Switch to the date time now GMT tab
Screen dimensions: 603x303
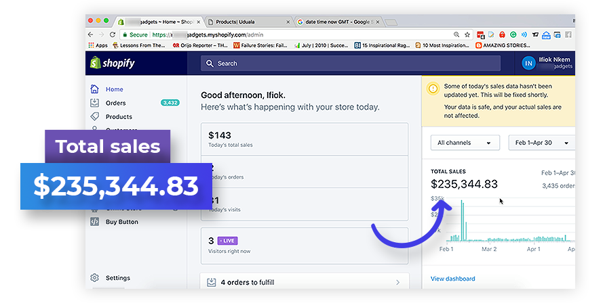tap(338, 22)
